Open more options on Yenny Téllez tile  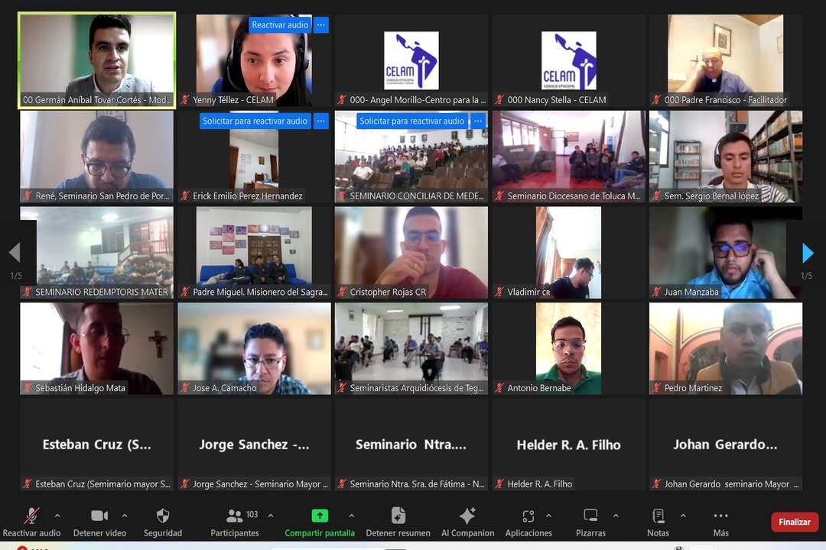(x=321, y=25)
